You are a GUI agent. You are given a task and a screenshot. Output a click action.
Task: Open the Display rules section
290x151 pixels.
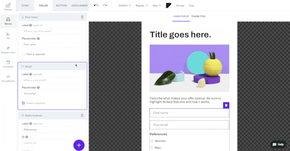coord(8,50)
